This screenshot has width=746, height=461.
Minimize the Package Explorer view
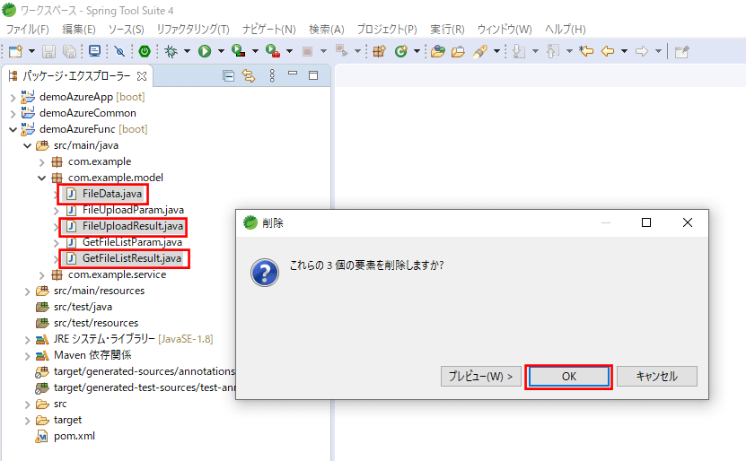293,74
